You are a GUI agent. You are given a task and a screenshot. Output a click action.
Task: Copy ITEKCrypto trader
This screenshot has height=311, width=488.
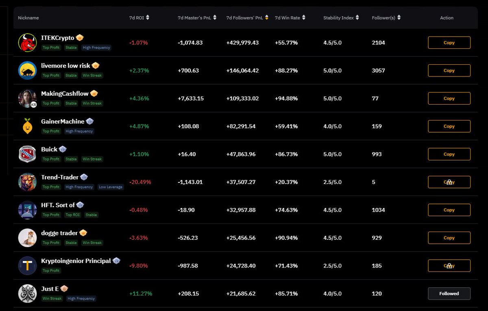tap(449, 42)
